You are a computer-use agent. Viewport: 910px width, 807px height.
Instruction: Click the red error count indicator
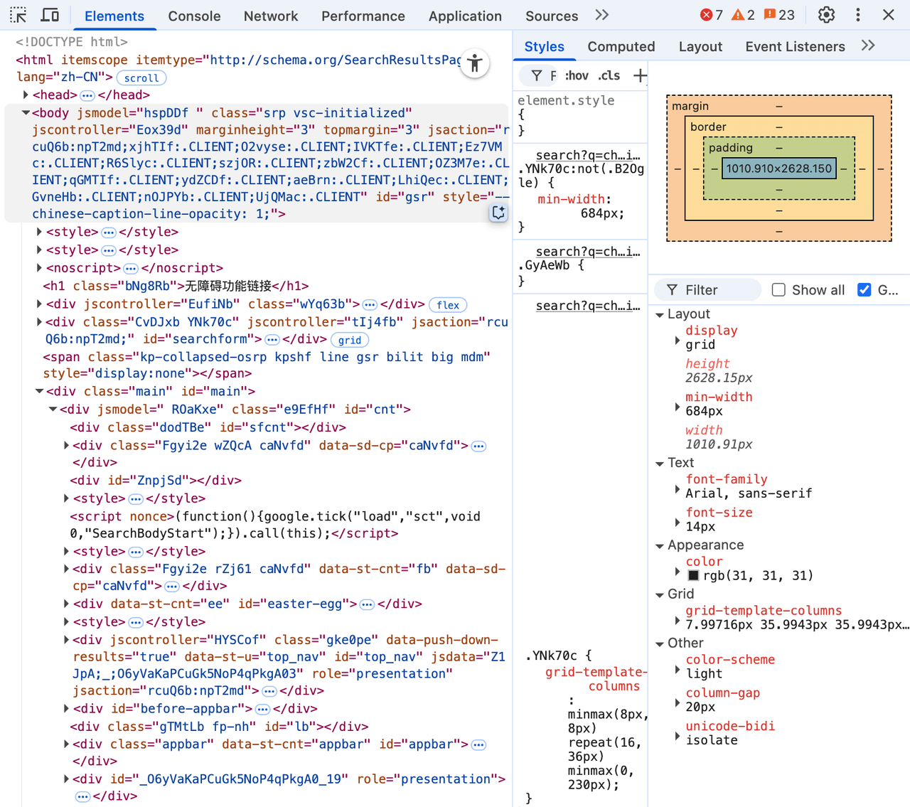[x=711, y=15]
